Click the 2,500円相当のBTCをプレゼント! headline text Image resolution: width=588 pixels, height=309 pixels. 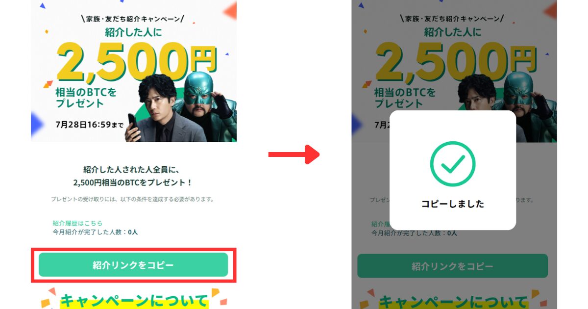[x=133, y=182]
